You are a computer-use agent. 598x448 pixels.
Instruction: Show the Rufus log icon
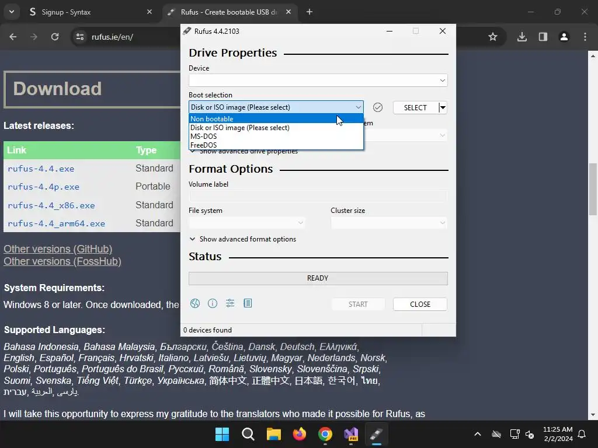point(248,303)
